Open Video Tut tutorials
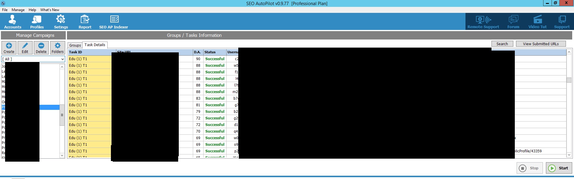Screen dimensions: 574x179 click(x=537, y=22)
